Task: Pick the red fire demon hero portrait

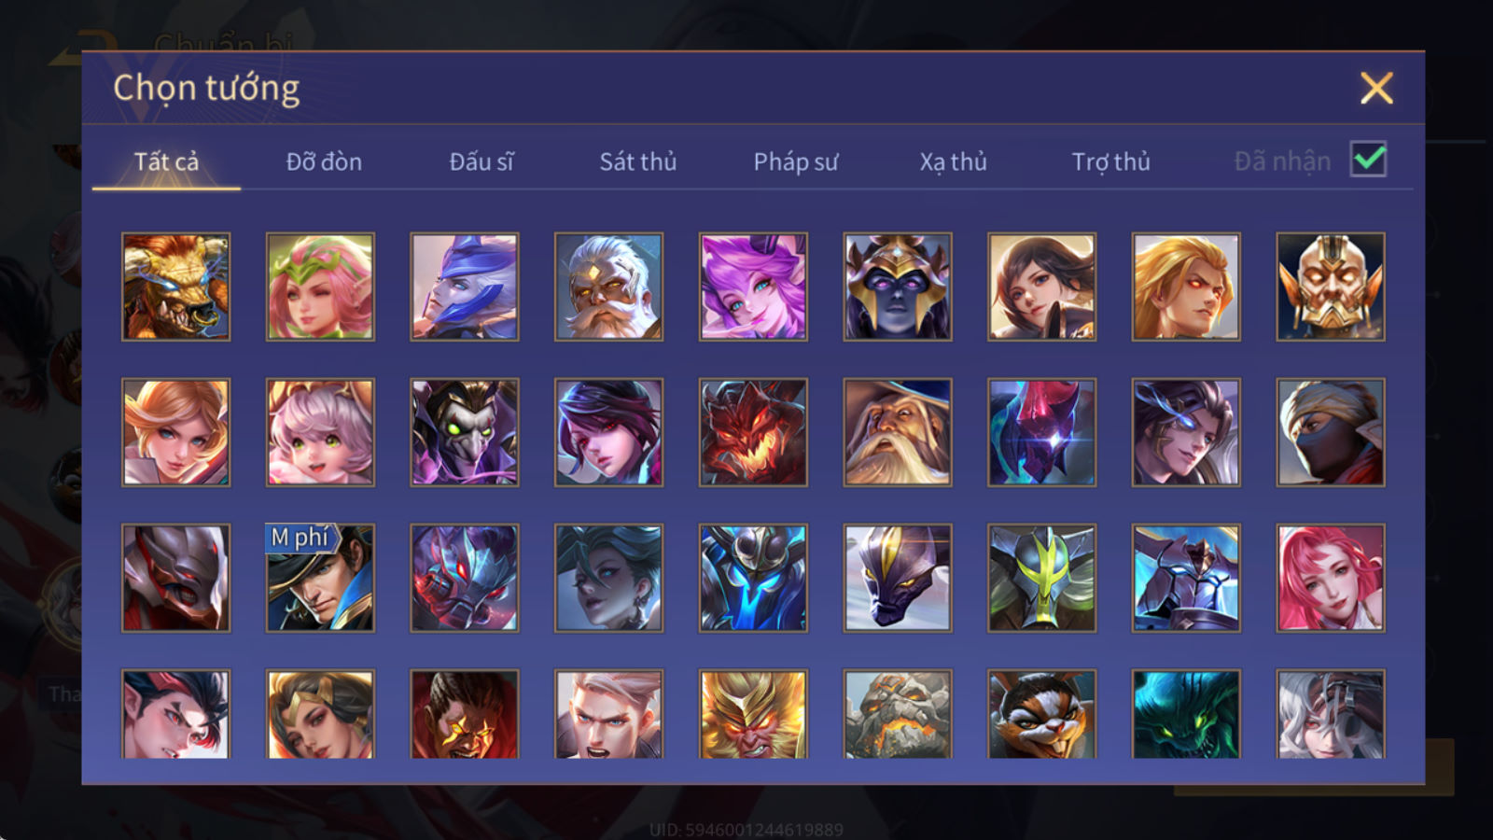Action: (x=753, y=432)
